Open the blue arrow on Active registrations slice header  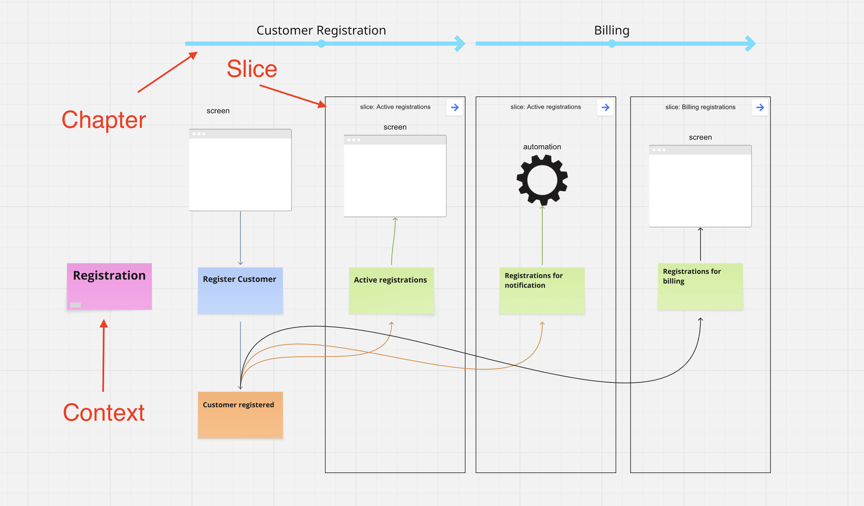click(x=455, y=107)
